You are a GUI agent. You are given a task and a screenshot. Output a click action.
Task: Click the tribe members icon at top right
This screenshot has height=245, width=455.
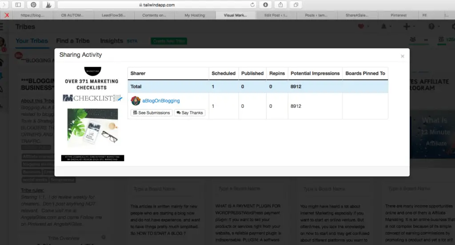[x=413, y=40]
